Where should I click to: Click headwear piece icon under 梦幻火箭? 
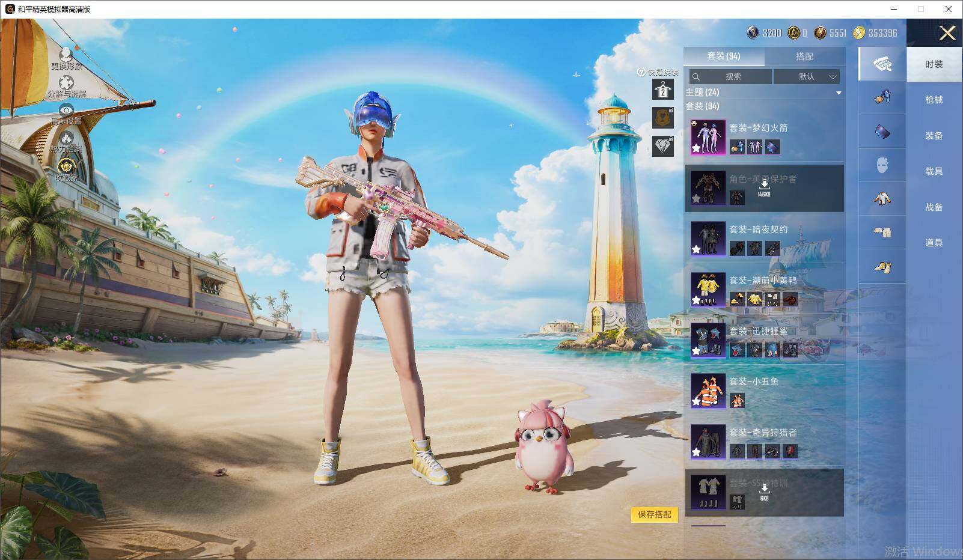pyautogui.click(x=737, y=147)
